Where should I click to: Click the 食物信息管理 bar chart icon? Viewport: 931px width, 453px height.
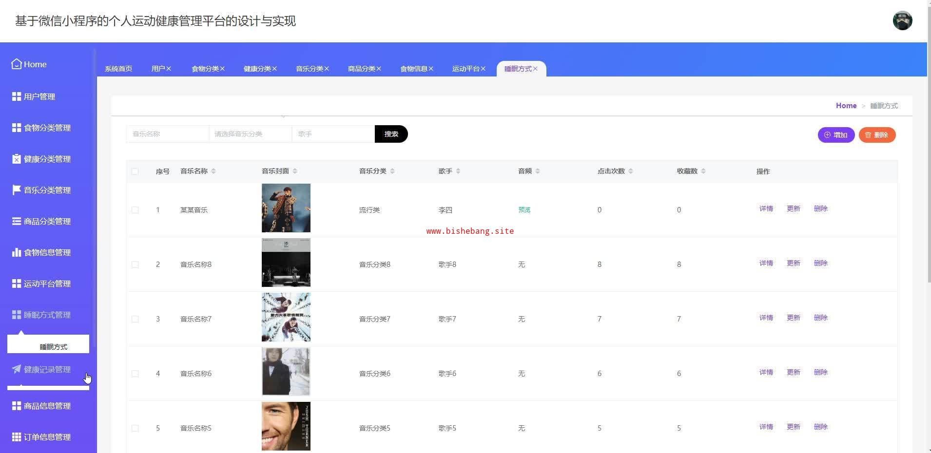point(17,252)
